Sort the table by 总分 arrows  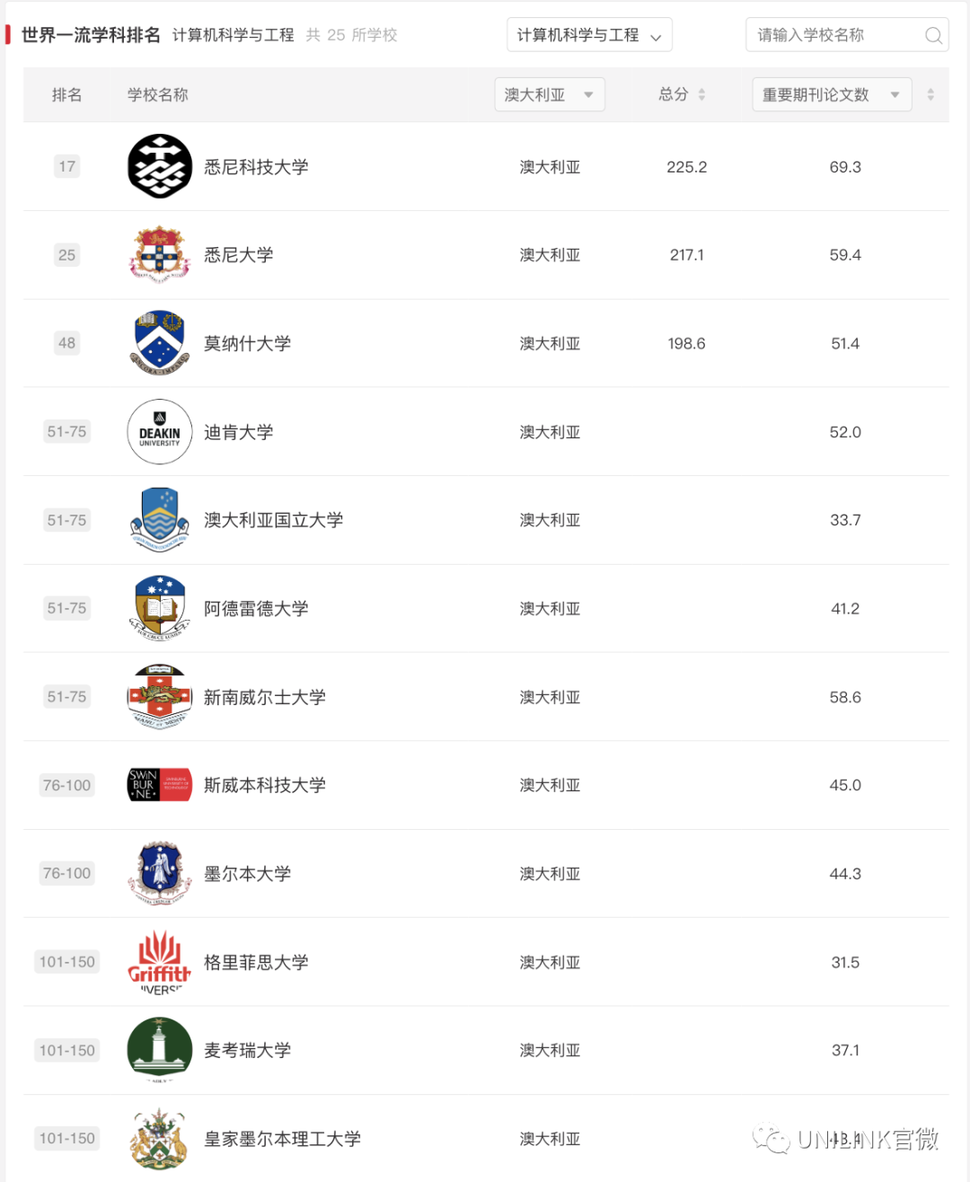[x=701, y=94]
